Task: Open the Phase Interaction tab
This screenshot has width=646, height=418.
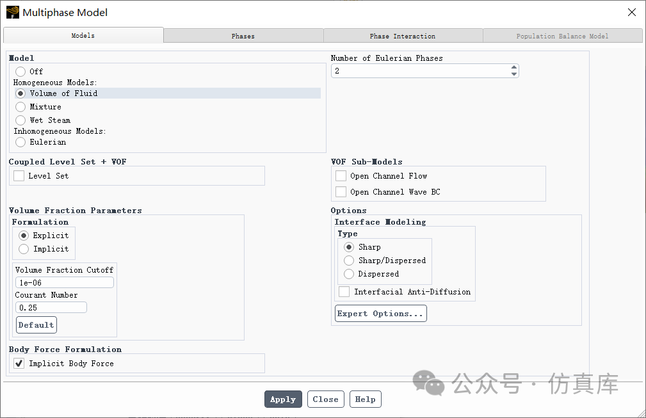Action: 403,35
